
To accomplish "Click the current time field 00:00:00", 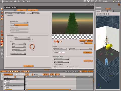I will [x=69, y=71].
